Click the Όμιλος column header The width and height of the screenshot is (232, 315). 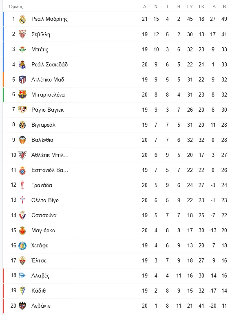click(16, 7)
